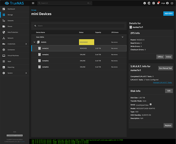Click the Virtual Machines laptop icon

[x=4, y=56]
